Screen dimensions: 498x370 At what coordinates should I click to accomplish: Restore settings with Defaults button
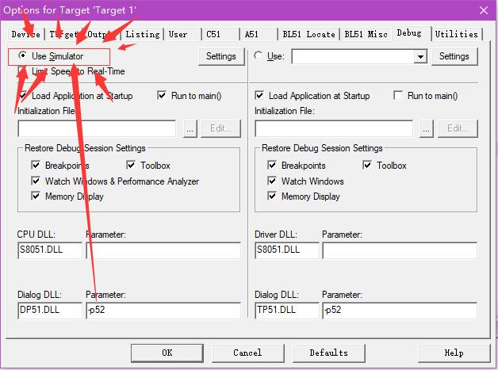pyautogui.click(x=329, y=353)
